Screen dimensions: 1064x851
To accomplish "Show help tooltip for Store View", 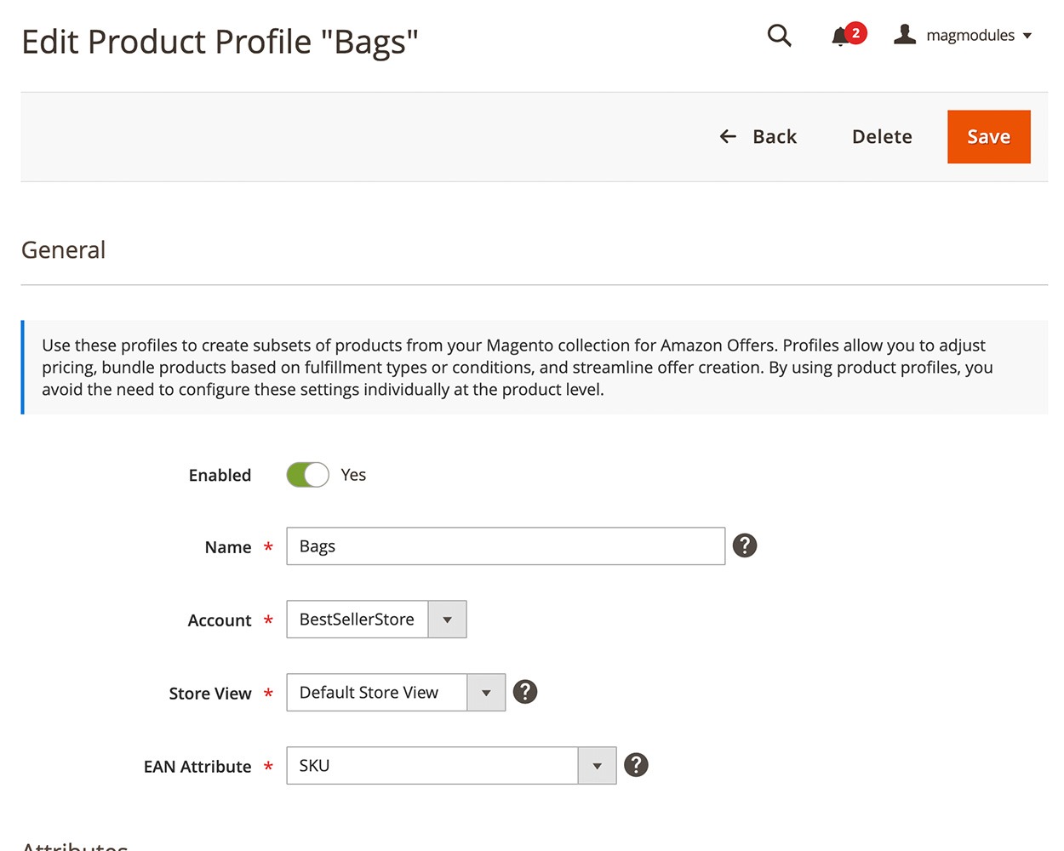I will [x=525, y=692].
